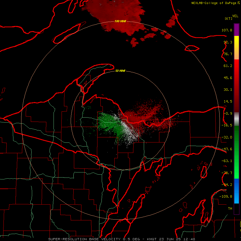Viewport: 241px width, 241px height.
Task: Click the TH label on scale
Action: [x=230, y=209]
